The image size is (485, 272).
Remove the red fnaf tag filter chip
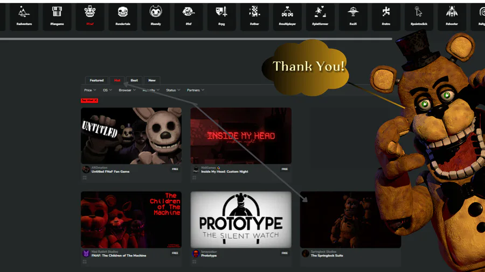click(x=95, y=100)
